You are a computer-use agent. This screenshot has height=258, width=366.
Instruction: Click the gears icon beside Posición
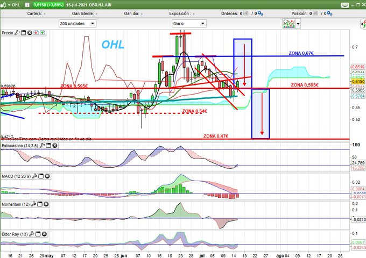click(x=329, y=13)
